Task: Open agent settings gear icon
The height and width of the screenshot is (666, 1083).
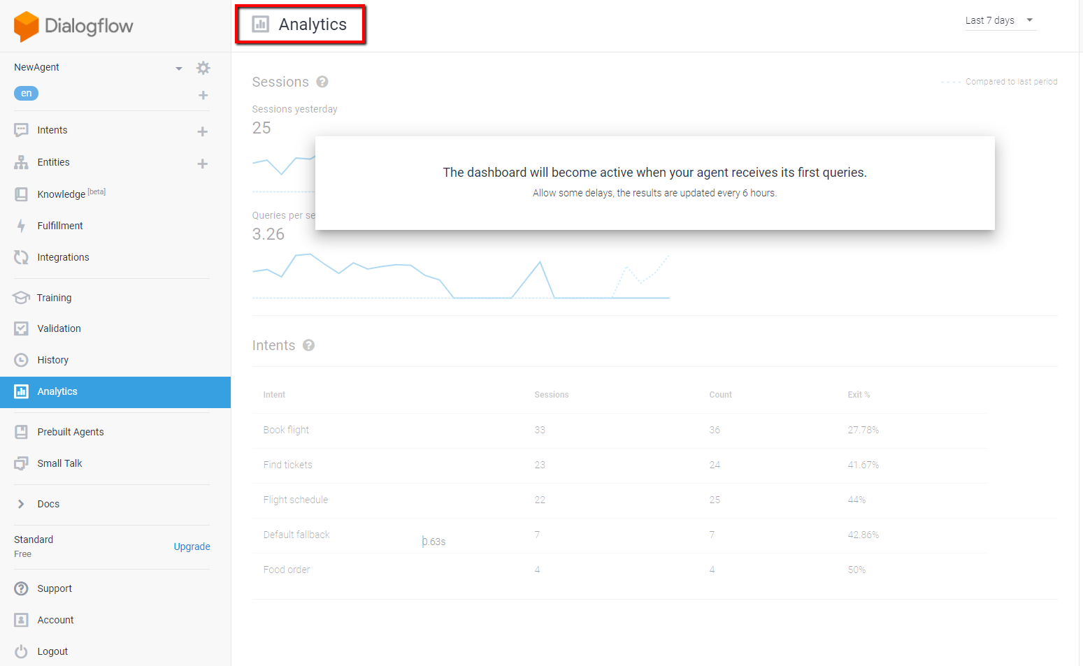Action: (203, 68)
